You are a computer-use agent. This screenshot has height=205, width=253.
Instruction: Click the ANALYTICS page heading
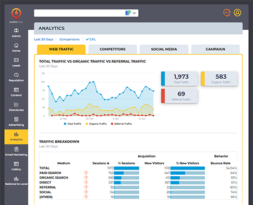pos(52,28)
